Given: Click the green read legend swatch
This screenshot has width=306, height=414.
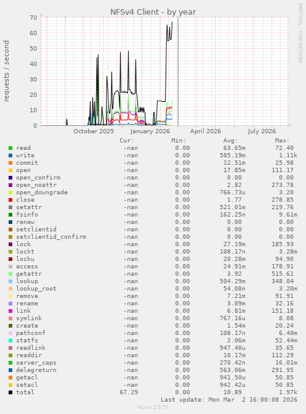Looking at the screenshot, I should coord(10,148).
